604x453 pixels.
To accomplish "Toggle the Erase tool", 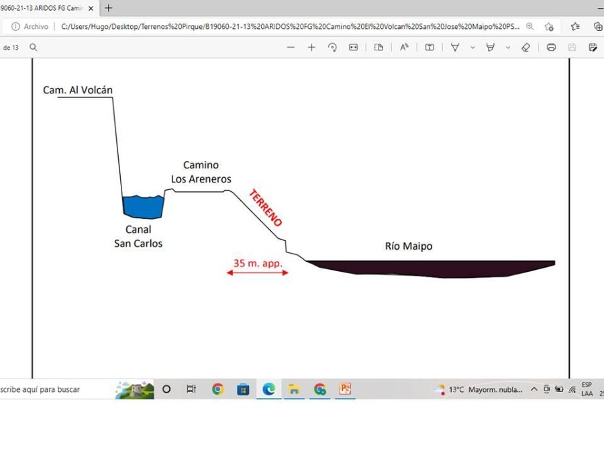I will (525, 48).
